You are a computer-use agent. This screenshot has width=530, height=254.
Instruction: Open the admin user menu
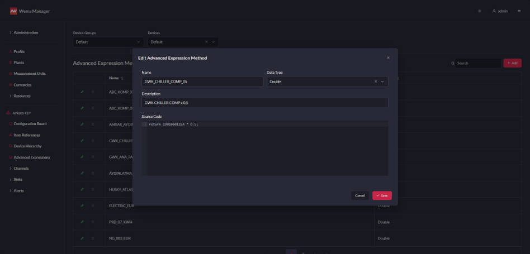click(x=500, y=11)
